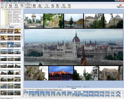Image resolution: width=124 pixels, height=99 pixels.
Task: Open the Herramientas menu
Action: click(21, 3)
